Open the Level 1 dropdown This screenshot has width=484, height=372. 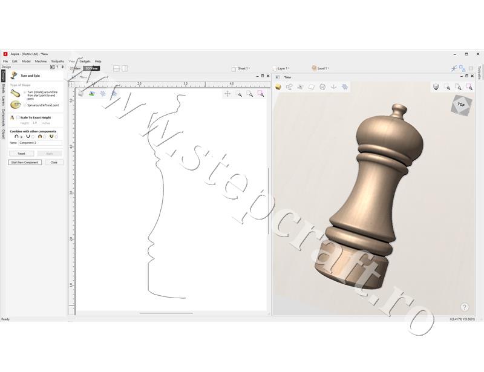pos(321,68)
